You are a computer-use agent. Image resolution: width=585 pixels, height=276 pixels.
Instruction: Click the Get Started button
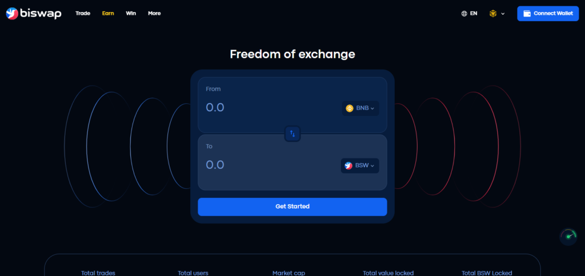(292, 207)
